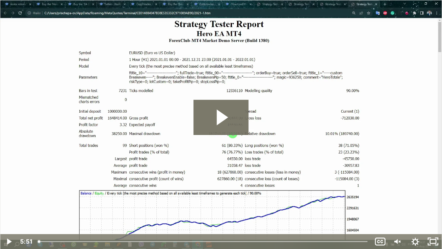442x249 pixels.
Task: Open the Chrome three-dot menu
Action: 437,13
